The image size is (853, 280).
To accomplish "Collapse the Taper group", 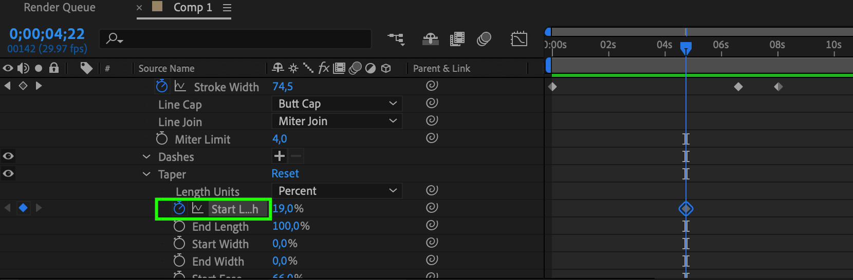I will tap(146, 174).
